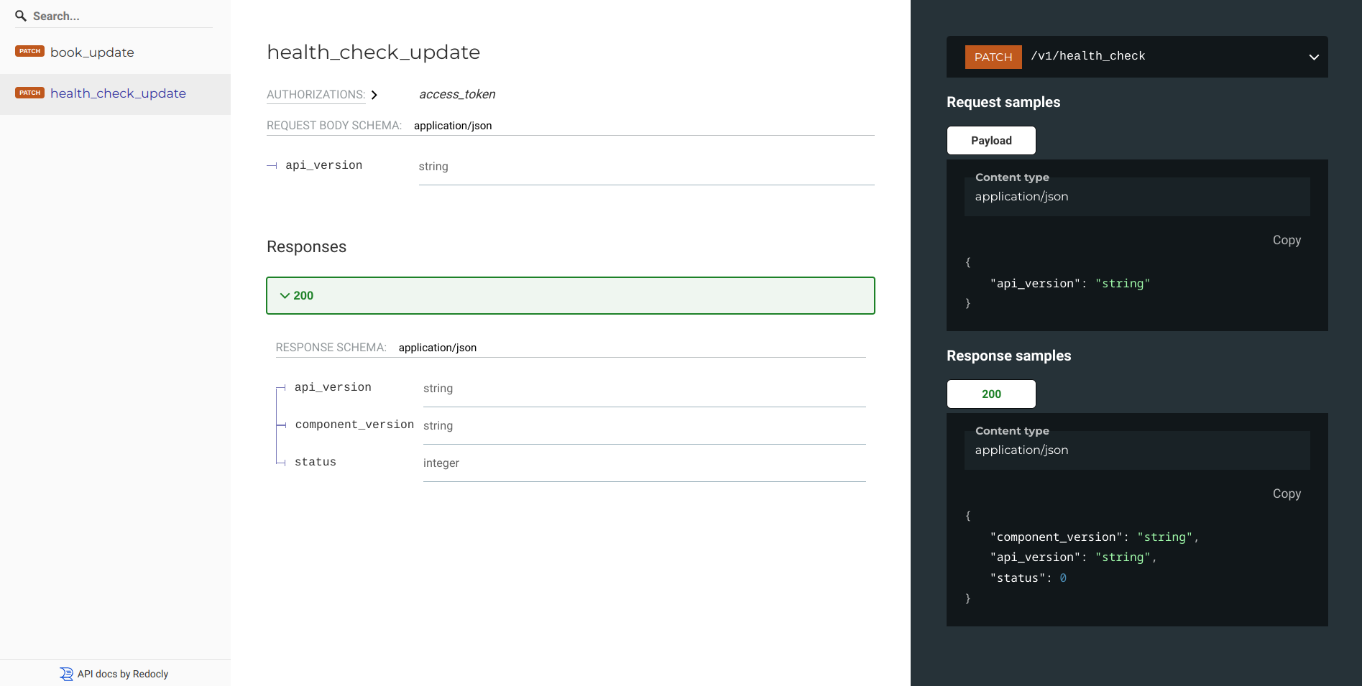
Task: Click "status": 0 line in response sample
Action: pos(1028,578)
